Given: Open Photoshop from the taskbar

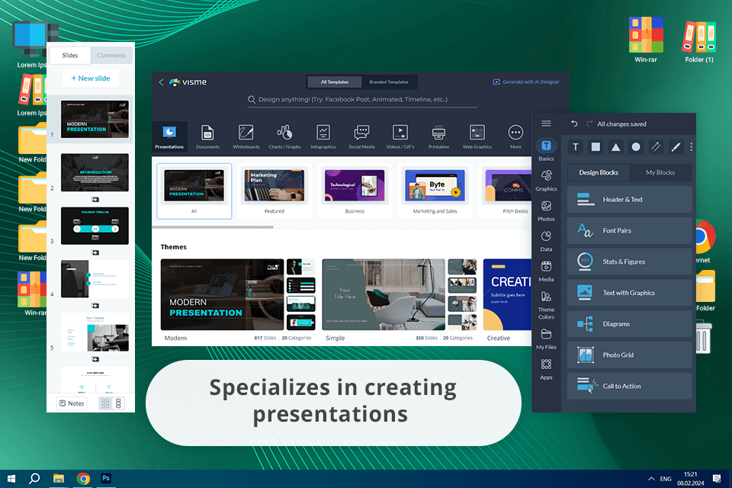Looking at the screenshot, I should [x=106, y=479].
